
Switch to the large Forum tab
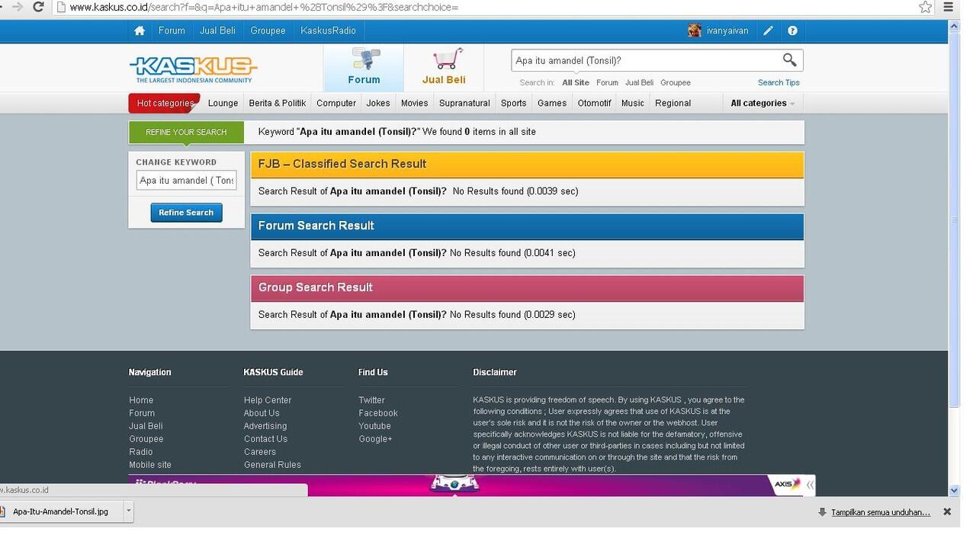[364, 67]
